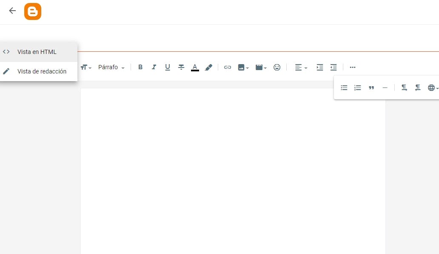Viewport: 439px width, 254px height.
Task: Apply strikethrough formatting
Action: pos(181,67)
